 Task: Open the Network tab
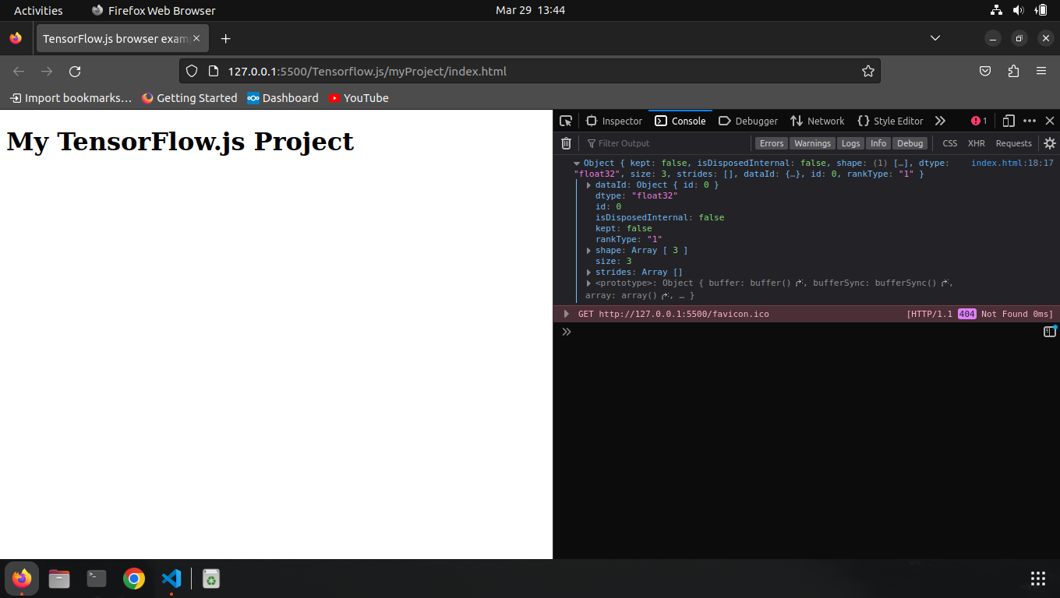click(x=817, y=121)
